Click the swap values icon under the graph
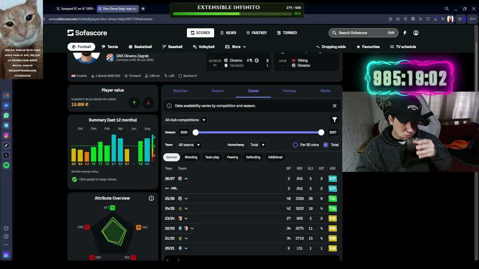479x269 pixels. click(x=74, y=179)
